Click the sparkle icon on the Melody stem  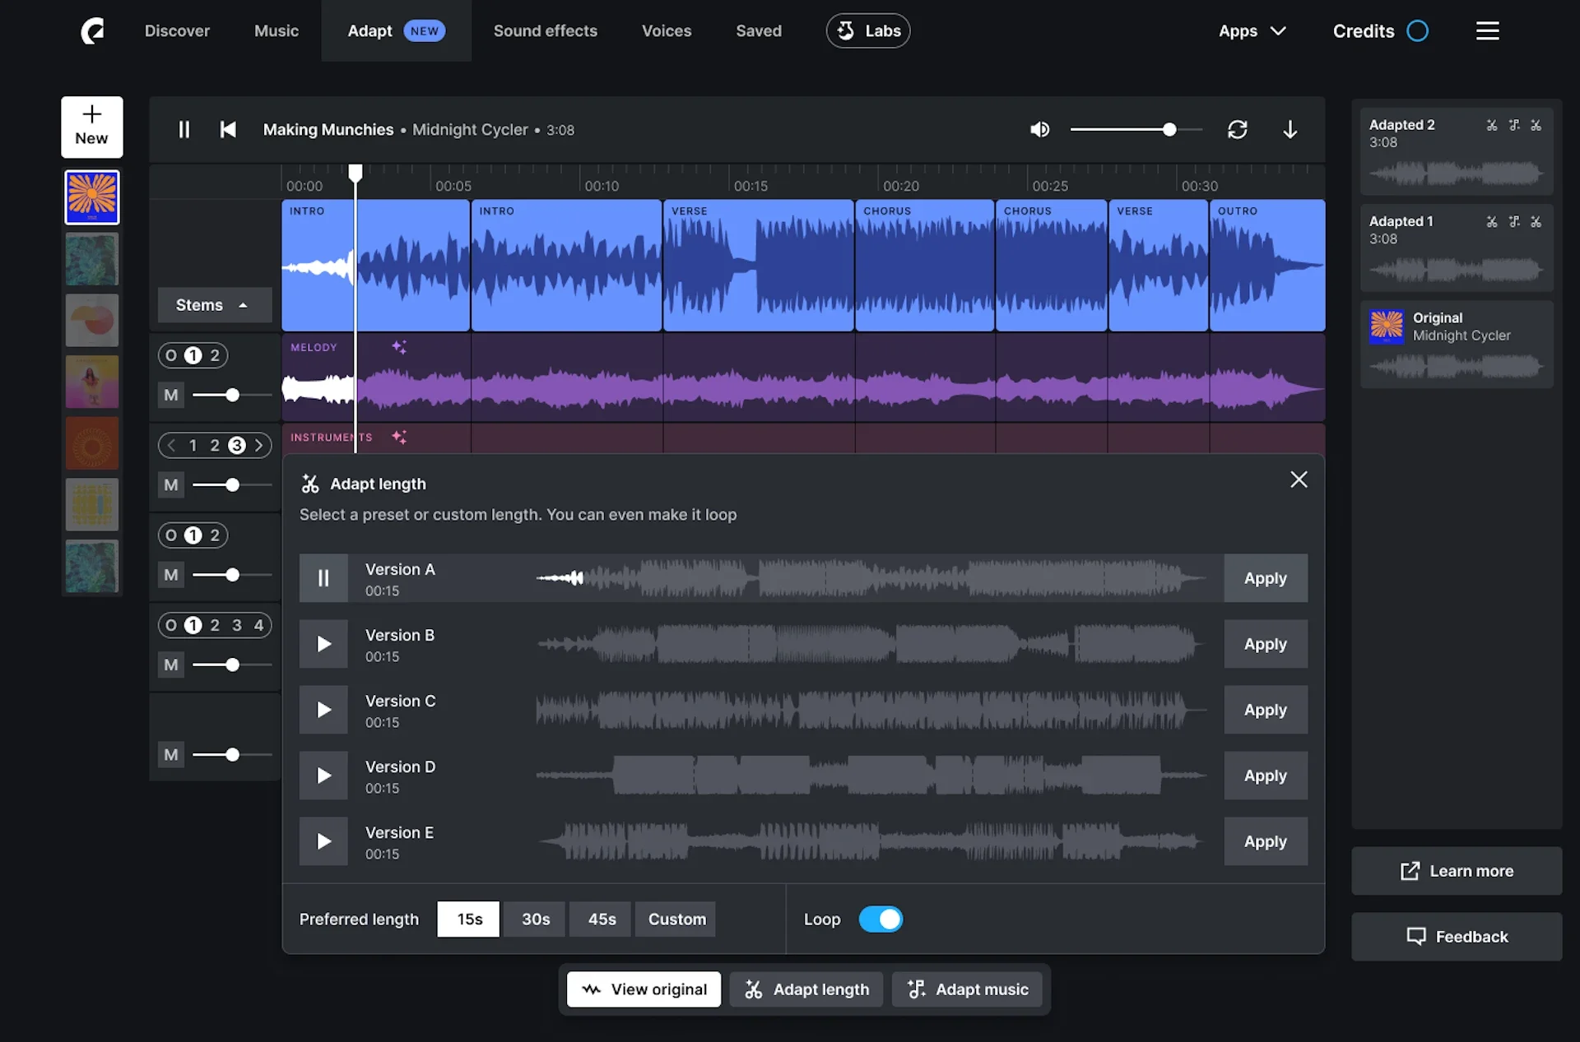[400, 346]
